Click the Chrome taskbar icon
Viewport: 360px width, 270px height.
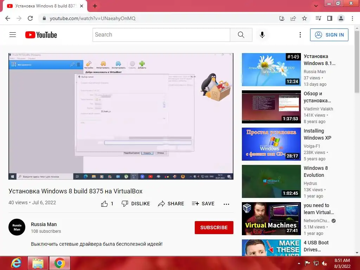click(60, 263)
